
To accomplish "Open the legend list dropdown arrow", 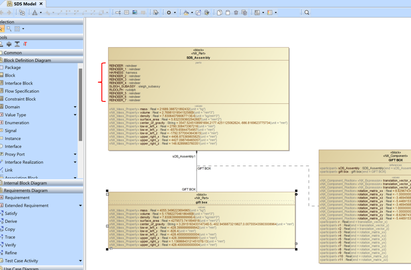I will coord(276,12).
